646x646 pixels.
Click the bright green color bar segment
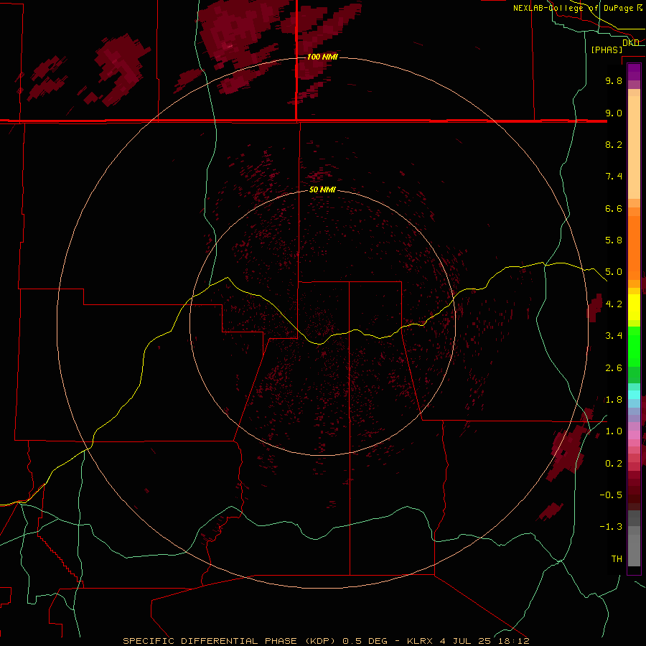(634, 347)
